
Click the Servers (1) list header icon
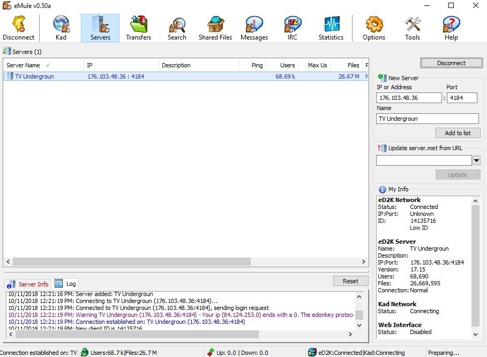click(6, 51)
